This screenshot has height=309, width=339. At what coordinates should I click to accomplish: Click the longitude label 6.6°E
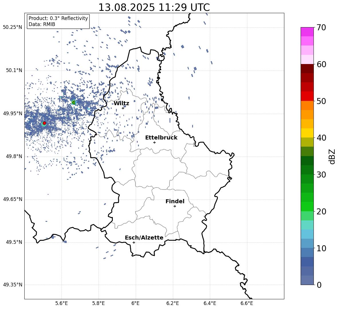(x=247, y=303)
